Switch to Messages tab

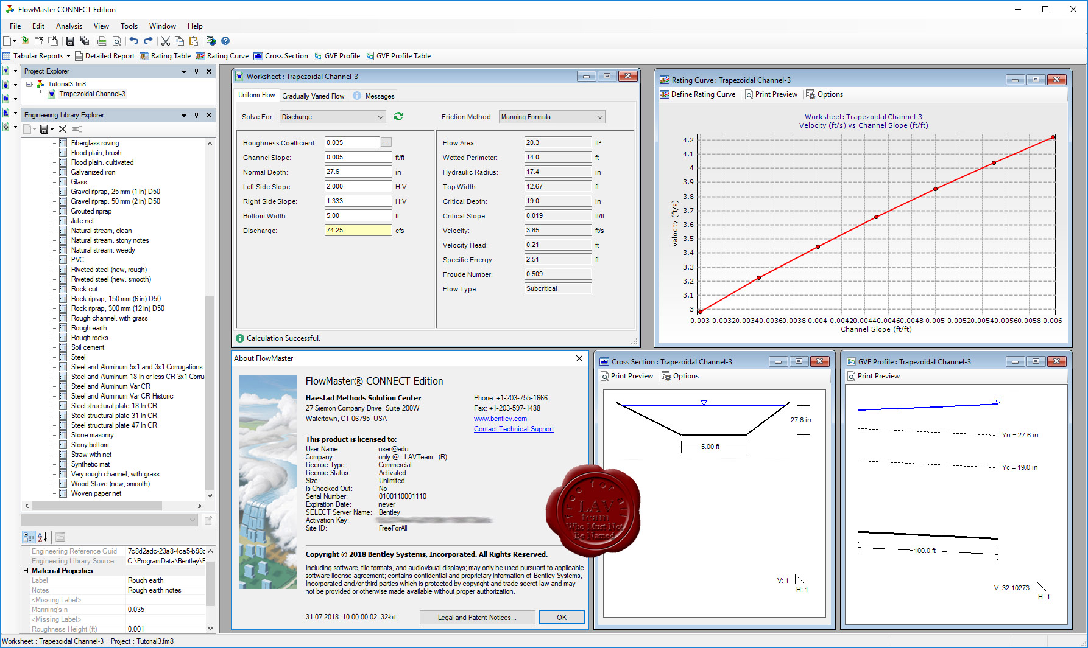point(374,96)
